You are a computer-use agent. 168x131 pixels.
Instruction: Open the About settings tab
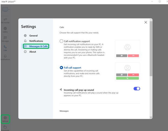pyautogui.click(x=32, y=52)
